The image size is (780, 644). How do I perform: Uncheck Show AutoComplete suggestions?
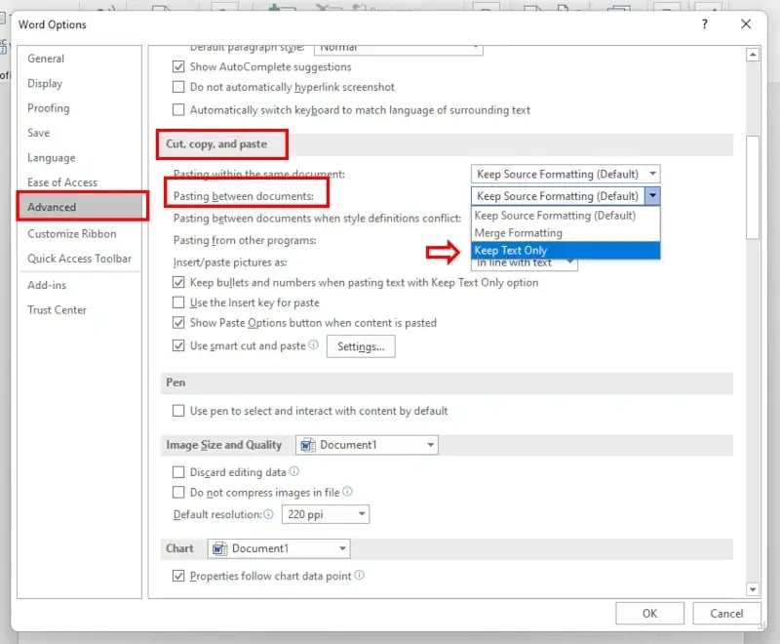[179, 67]
